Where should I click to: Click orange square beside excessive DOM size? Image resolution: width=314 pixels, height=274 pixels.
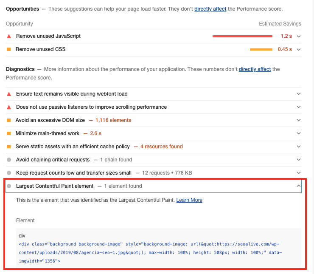[9, 120]
